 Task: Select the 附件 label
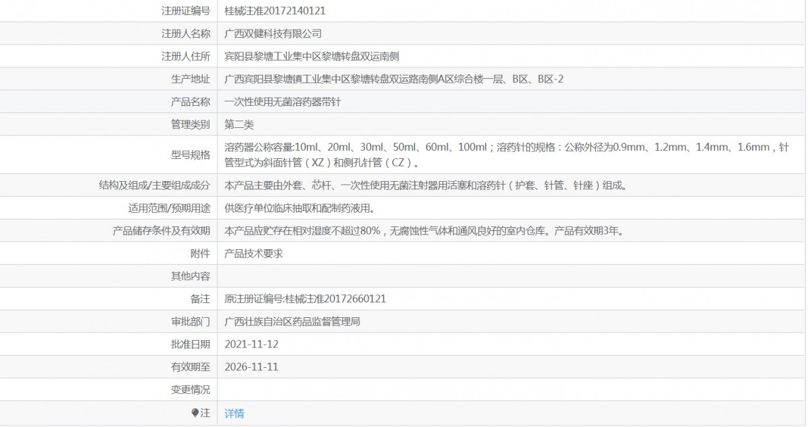200,254
